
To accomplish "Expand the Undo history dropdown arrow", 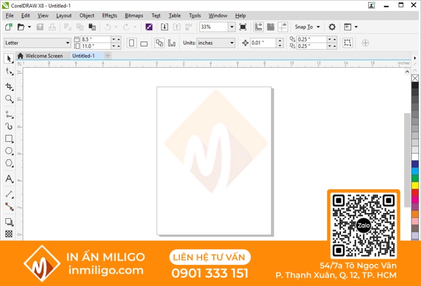I will click(116, 27).
